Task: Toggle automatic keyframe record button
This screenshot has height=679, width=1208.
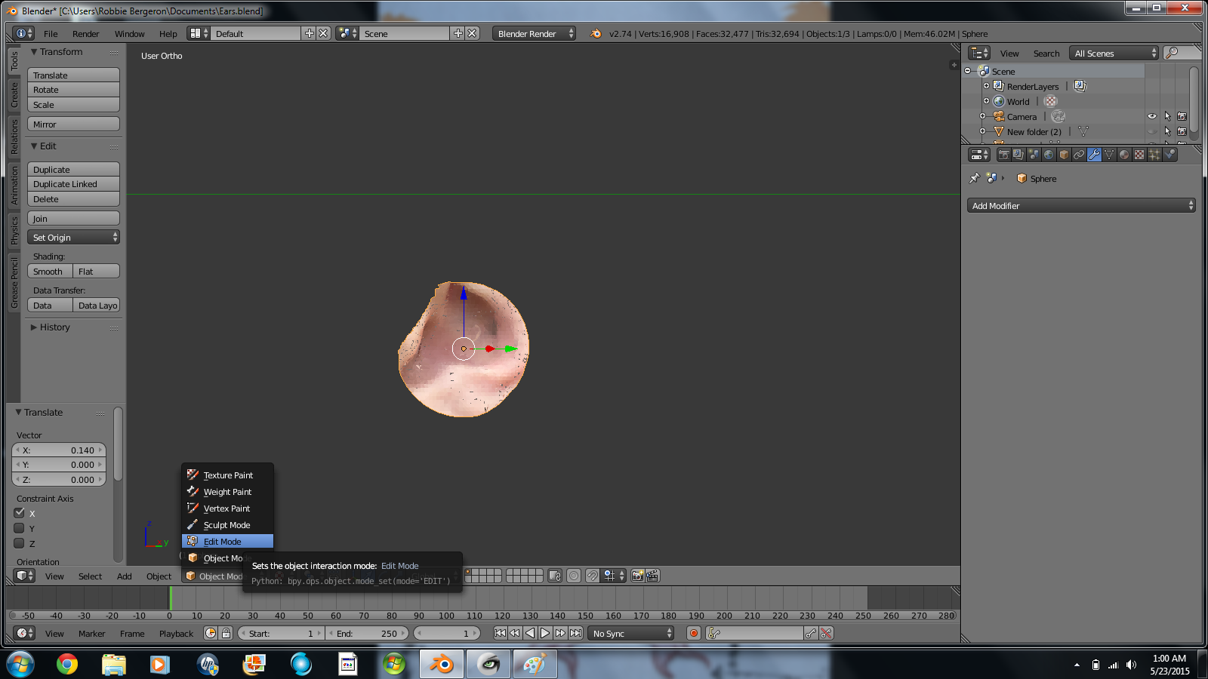Action: (x=694, y=633)
